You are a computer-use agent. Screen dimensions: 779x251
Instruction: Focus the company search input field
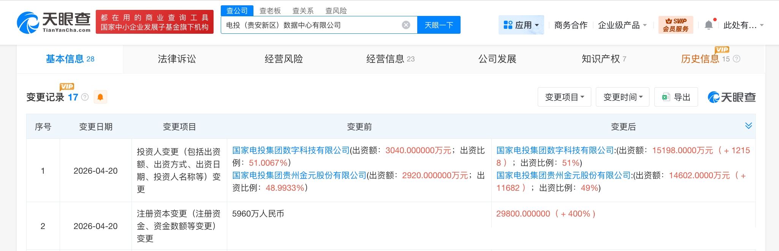pos(312,25)
